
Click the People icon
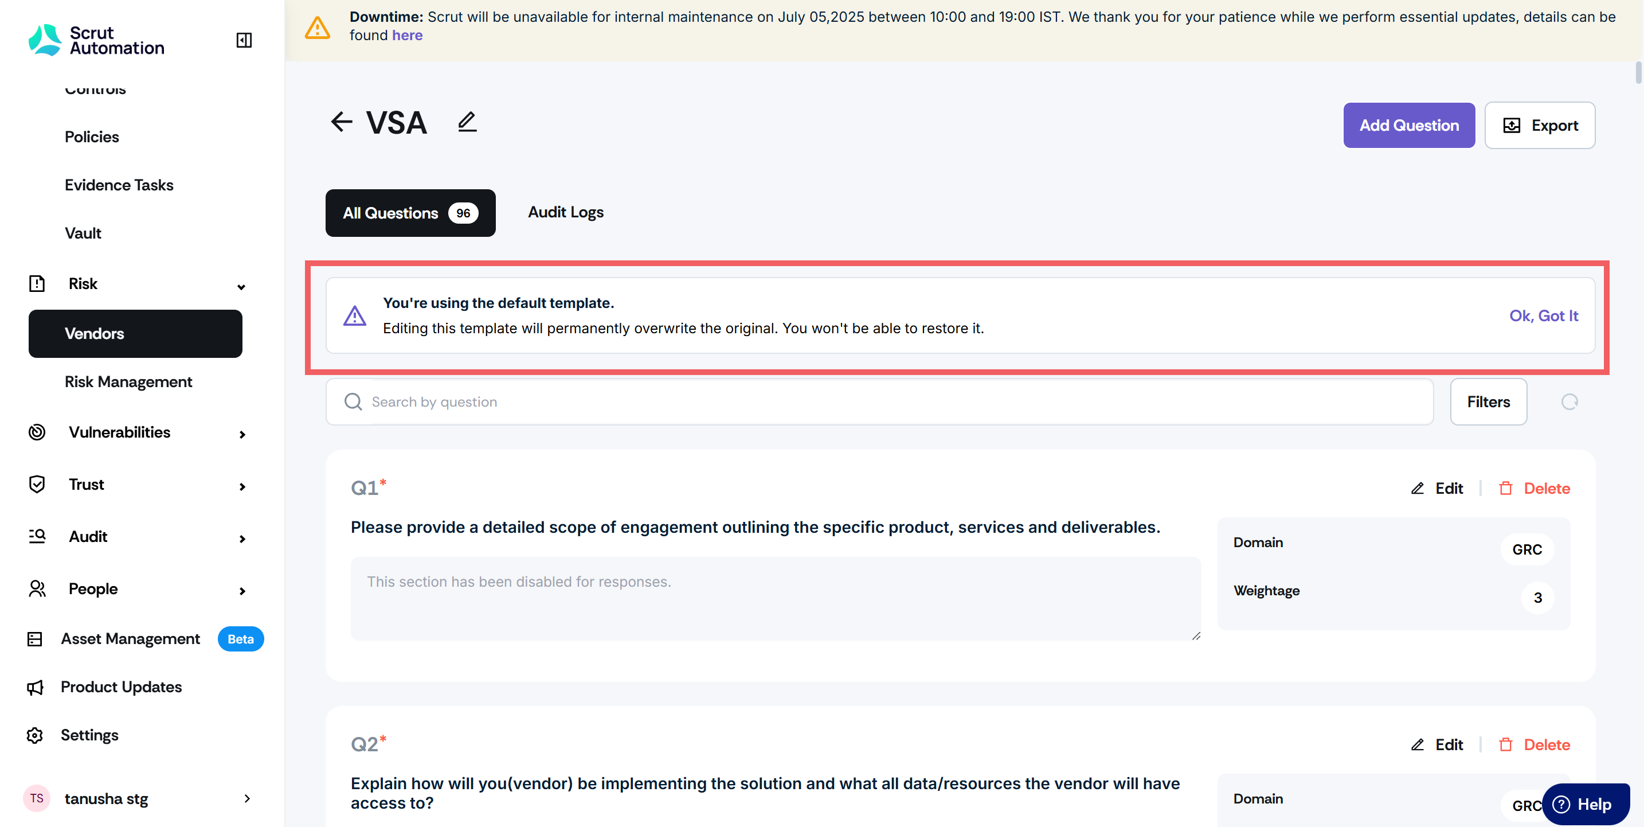[37, 589]
